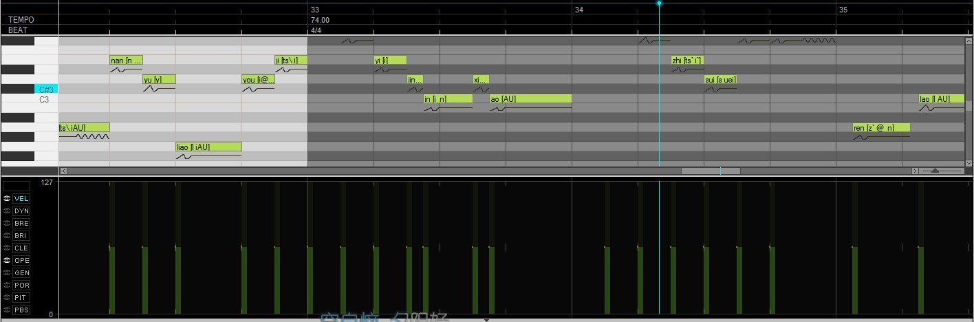Select the note 'nan [n ...'
The image size is (974, 322).
[x=127, y=61]
